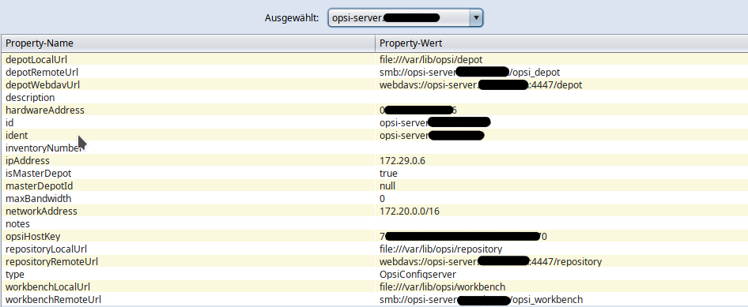Click the OpsiConfigserver value

coord(418,274)
